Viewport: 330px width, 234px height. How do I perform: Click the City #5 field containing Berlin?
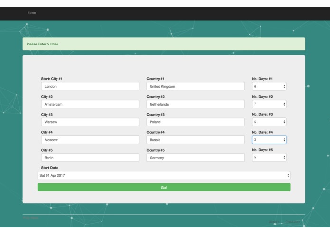coord(90,158)
